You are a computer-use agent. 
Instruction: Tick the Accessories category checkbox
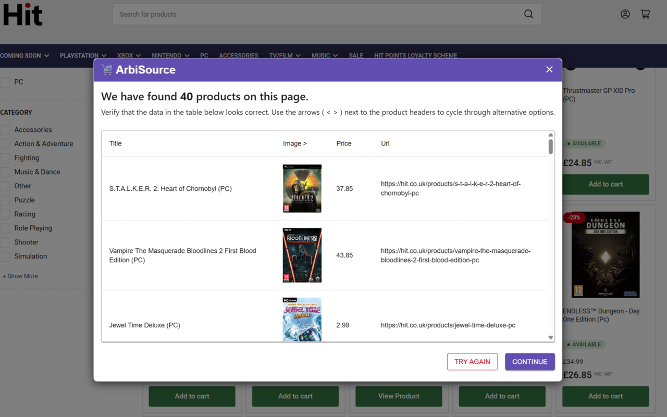(x=5, y=130)
